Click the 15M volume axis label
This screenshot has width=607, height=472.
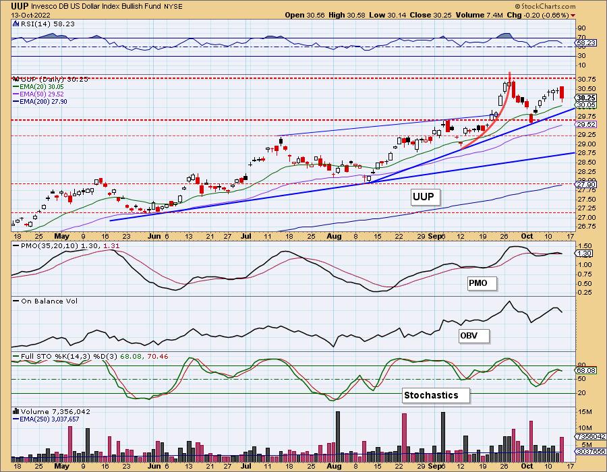coord(585,412)
